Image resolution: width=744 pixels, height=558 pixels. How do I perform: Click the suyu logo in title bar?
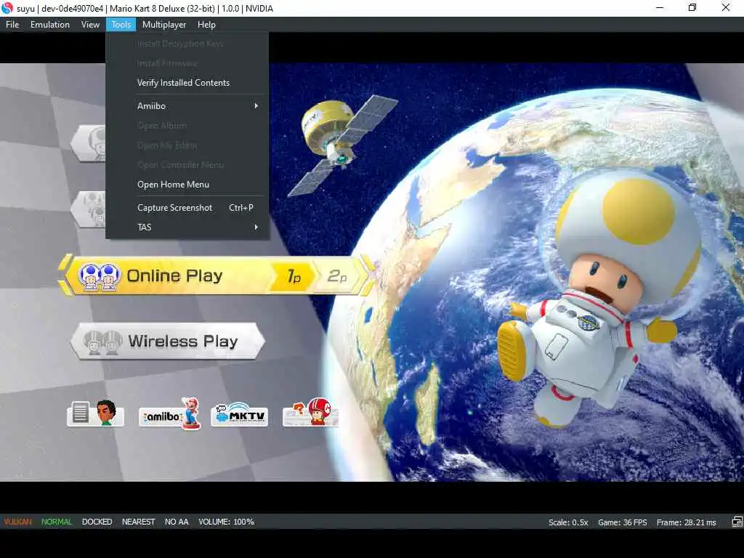click(x=7, y=7)
